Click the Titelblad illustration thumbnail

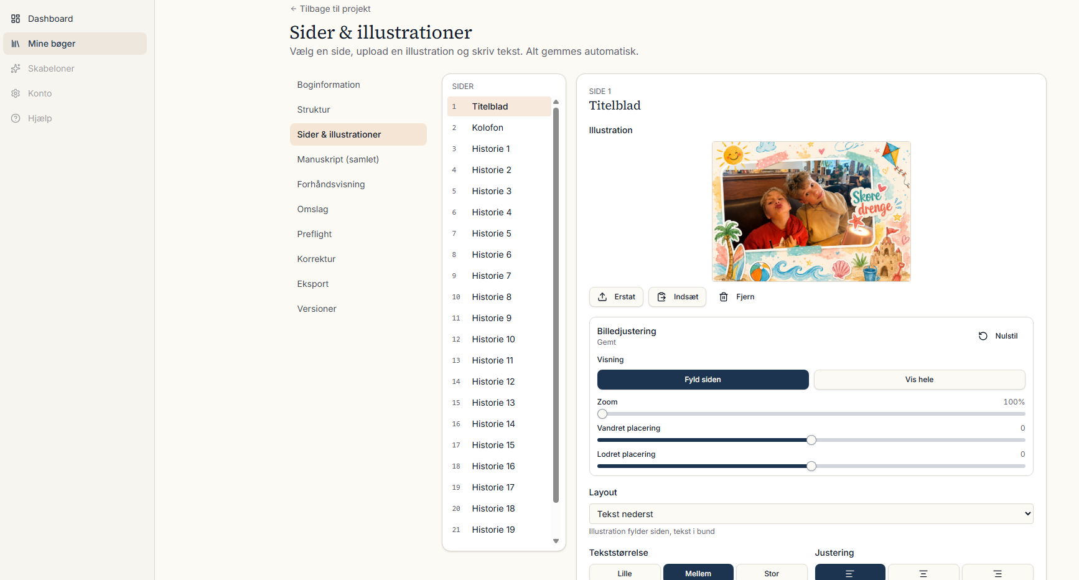tap(811, 212)
